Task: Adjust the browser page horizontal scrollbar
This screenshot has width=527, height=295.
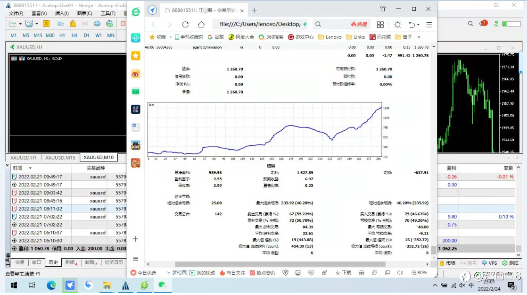Action: pyautogui.click(x=280, y=264)
